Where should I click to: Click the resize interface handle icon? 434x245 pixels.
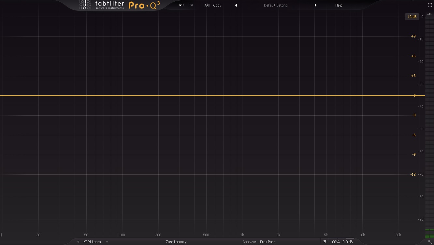pos(430,242)
